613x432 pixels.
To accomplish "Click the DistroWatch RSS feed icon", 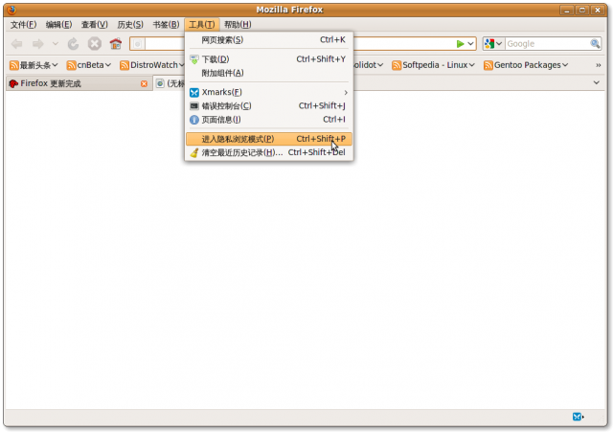I will pyautogui.click(x=125, y=65).
